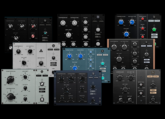Click triangle mountain logo on light gray panel
The image size is (165, 119).
pos(41,51)
